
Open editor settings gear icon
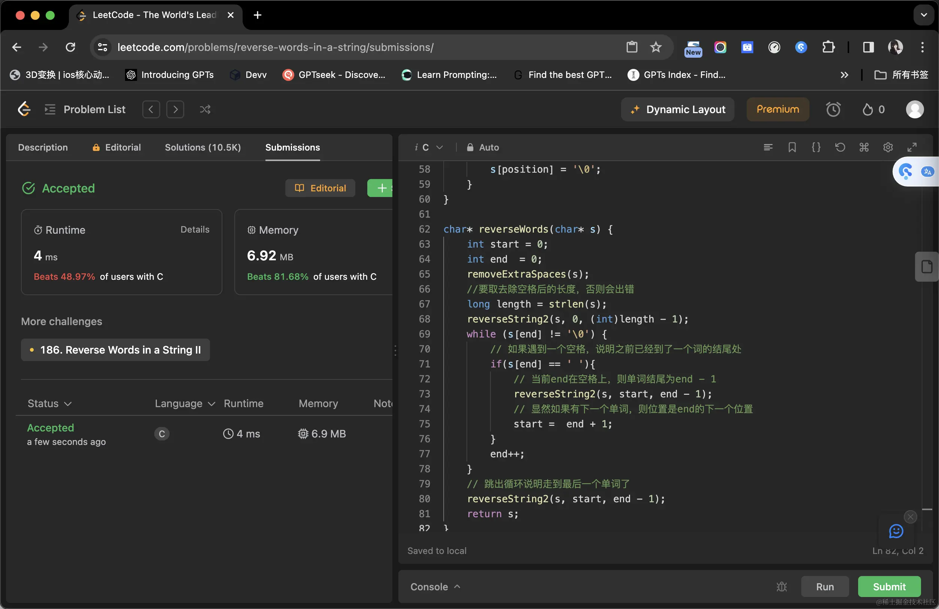coord(888,147)
